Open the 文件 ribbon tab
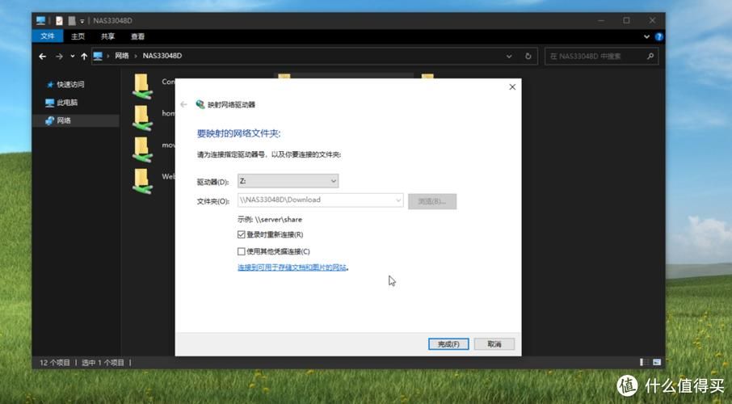This screenshot has height=404, width=732. (48, 36)
